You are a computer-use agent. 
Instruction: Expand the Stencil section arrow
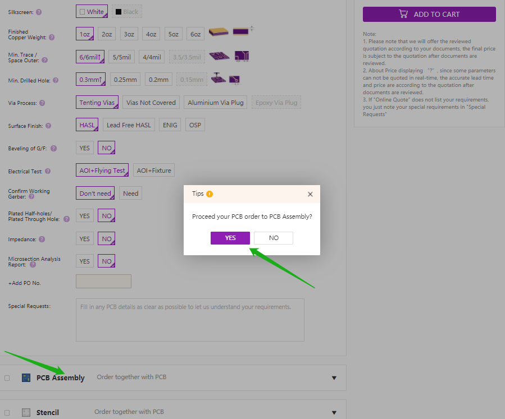point(334,412)
